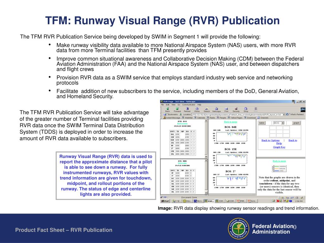Click the FAA seal logo
The width and height of the screenshot is (324, 243).
(238, 228)
